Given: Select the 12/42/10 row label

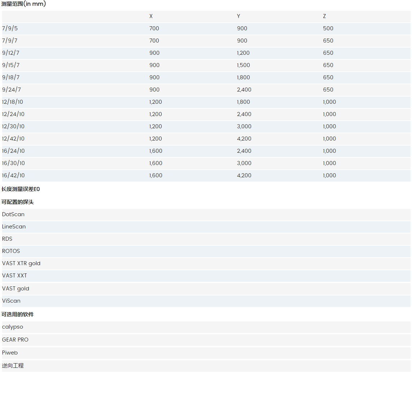Looking at the screenshot, I should tap(13, 139).
